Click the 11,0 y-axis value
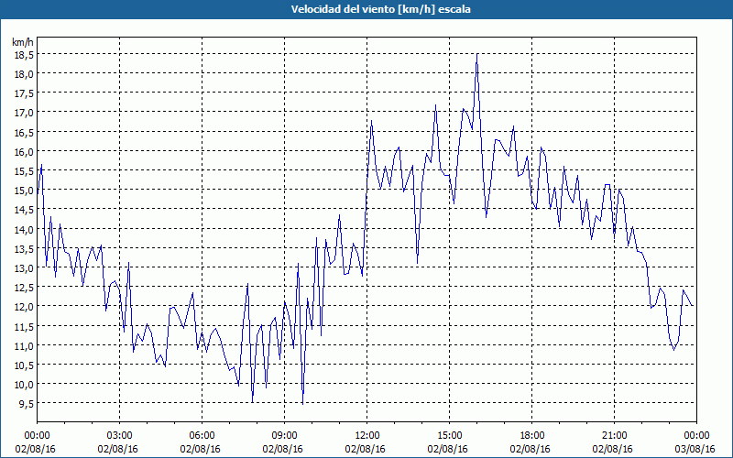The width and height of the screenshot is (733, 458). point(24,345)
